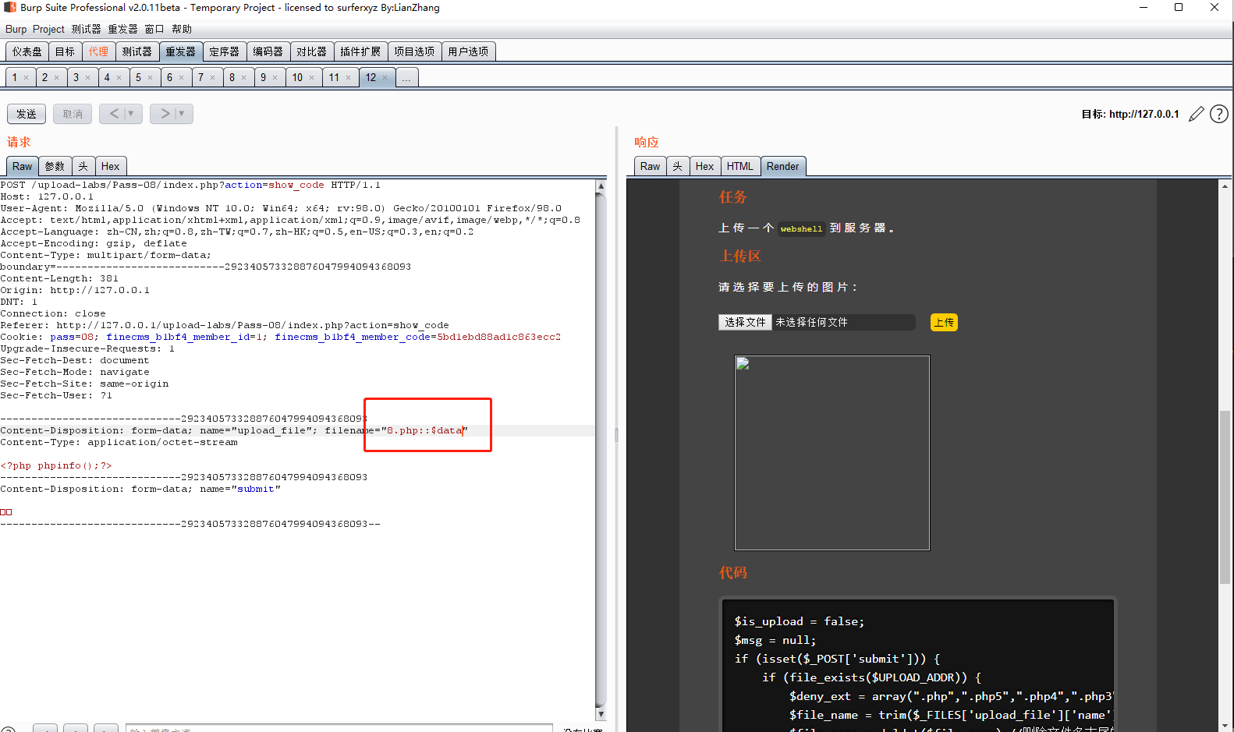
Task: Go back to previous request with the < arrow
Action: 114,114
